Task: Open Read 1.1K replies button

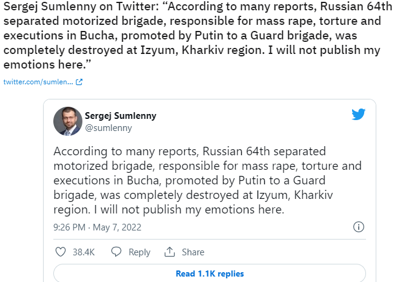Action: click(x=210, y=273)
